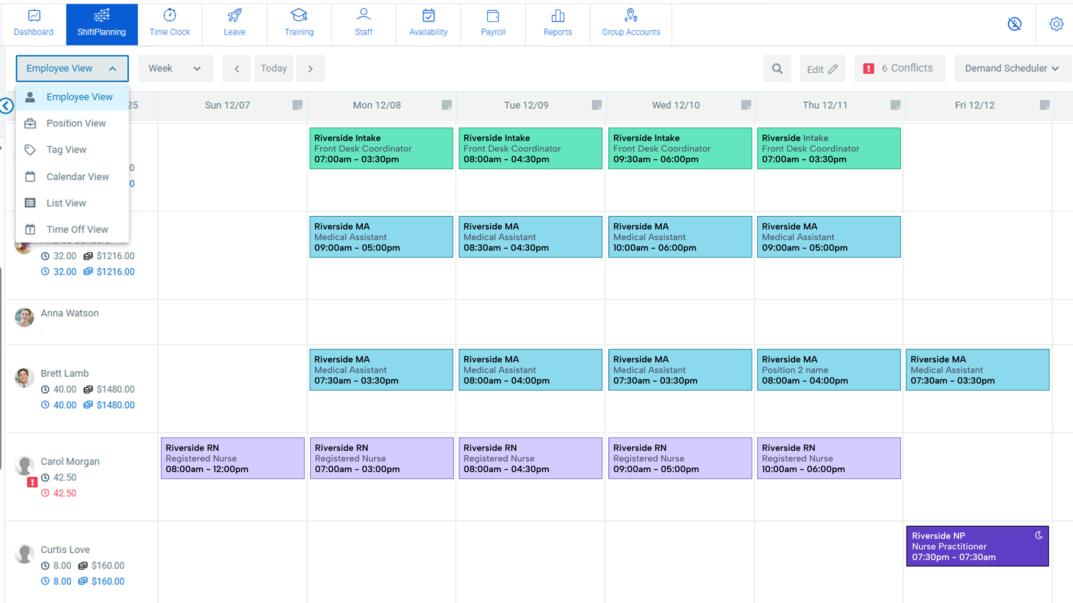
Task: Collapse sidebar with left arrow circle icon
Action: [7, 106]
